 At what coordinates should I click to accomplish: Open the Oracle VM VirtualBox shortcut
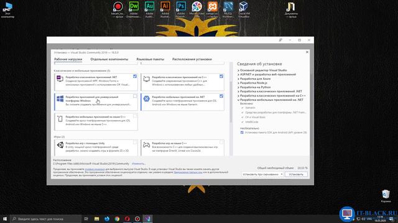(x=243, y=9)
